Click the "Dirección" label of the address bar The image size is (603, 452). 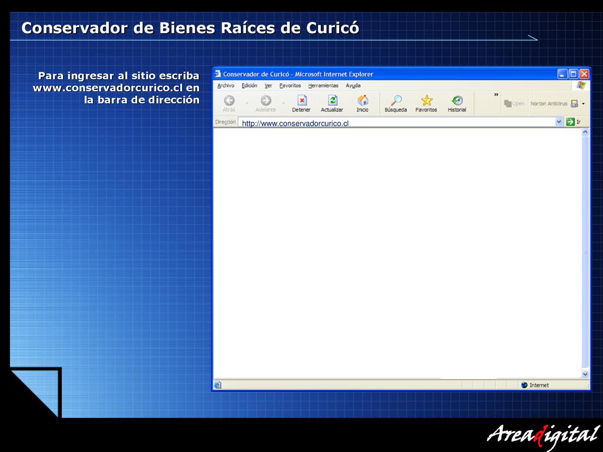(226, 122)
